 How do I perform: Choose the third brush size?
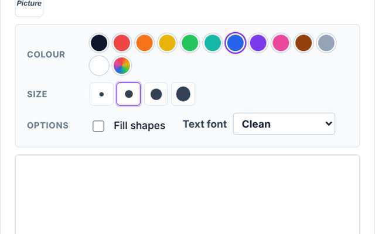pos(156,94)
